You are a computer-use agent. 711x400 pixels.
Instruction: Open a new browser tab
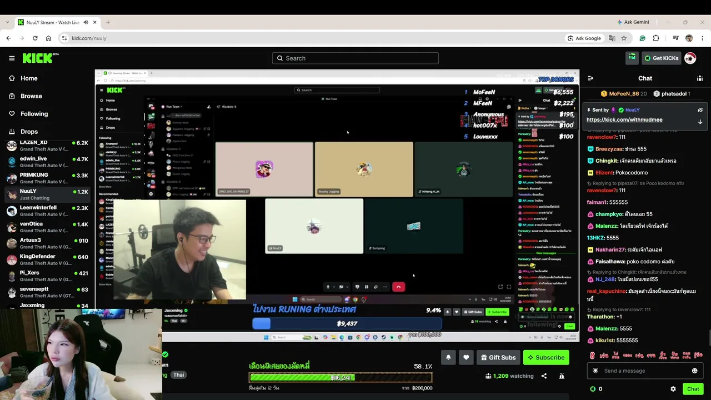108,22
